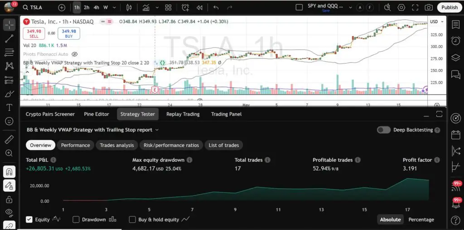
Task: Enter fullscreen chart mode
Action: [415, 8]
